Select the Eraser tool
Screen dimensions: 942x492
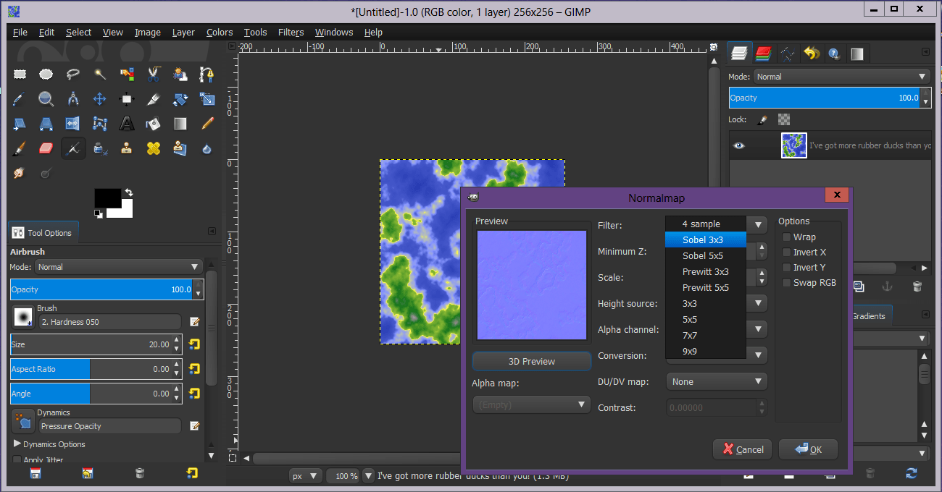pos(46,148)
